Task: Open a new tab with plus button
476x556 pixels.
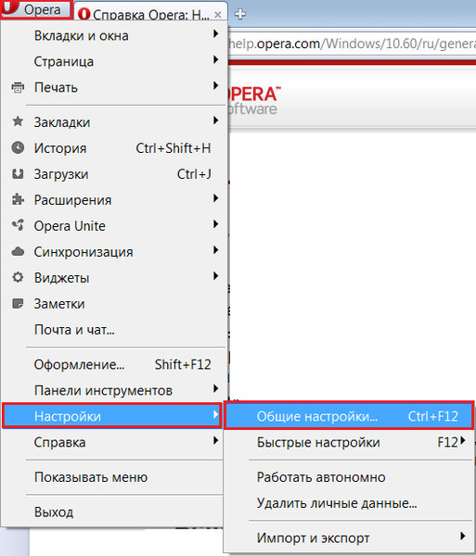Action: point(240,14)
